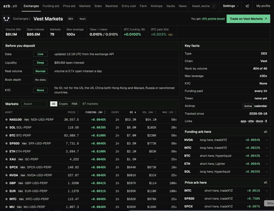
Task: Click the Deep liquidity badge
Action: click(40, 63)
